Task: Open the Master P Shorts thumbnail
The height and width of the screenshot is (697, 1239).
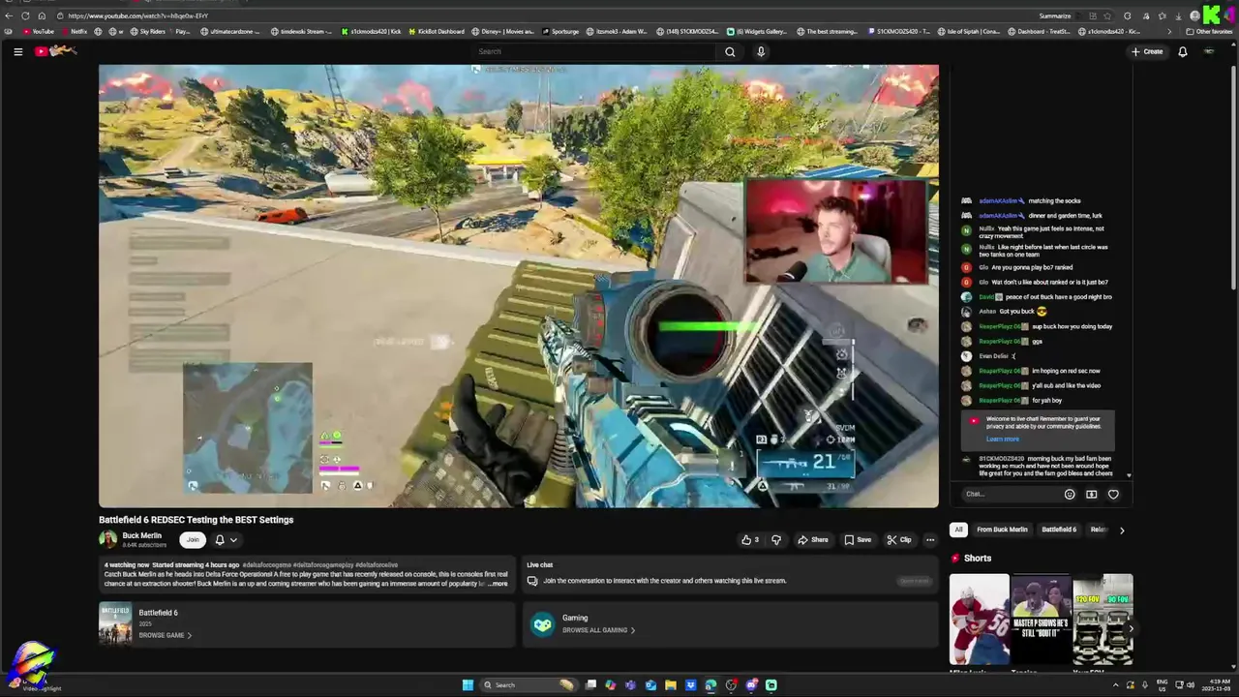Action: pyautogui.click(x=1041, y=619)
